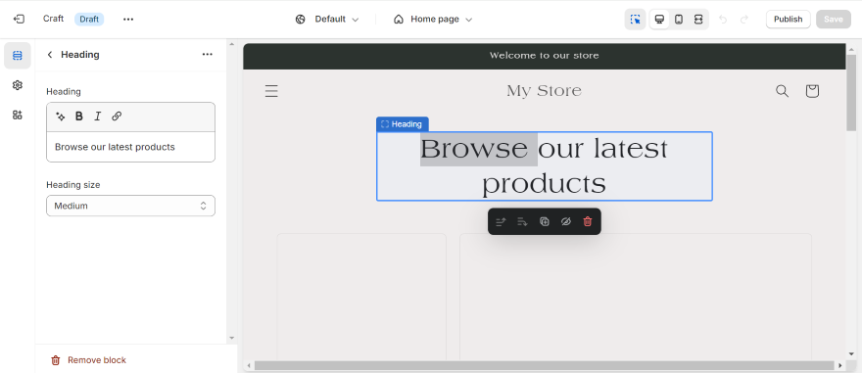Click the preview vertical scrollbar

coord(851,92)
